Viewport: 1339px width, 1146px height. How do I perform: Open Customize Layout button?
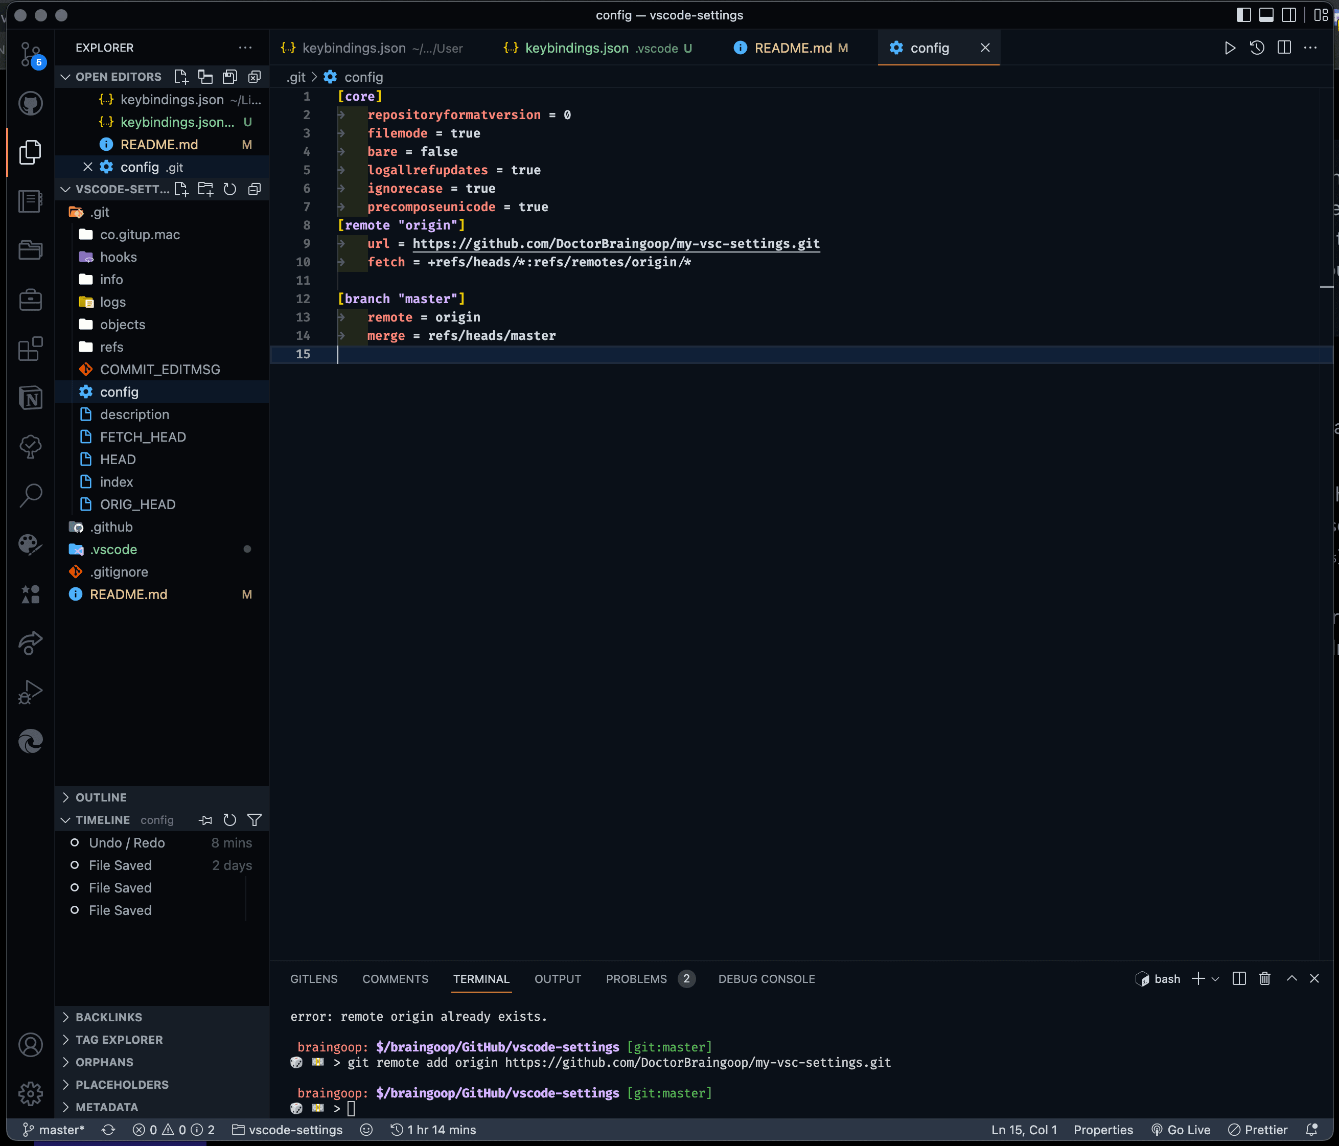click(x=1320, y=15)
